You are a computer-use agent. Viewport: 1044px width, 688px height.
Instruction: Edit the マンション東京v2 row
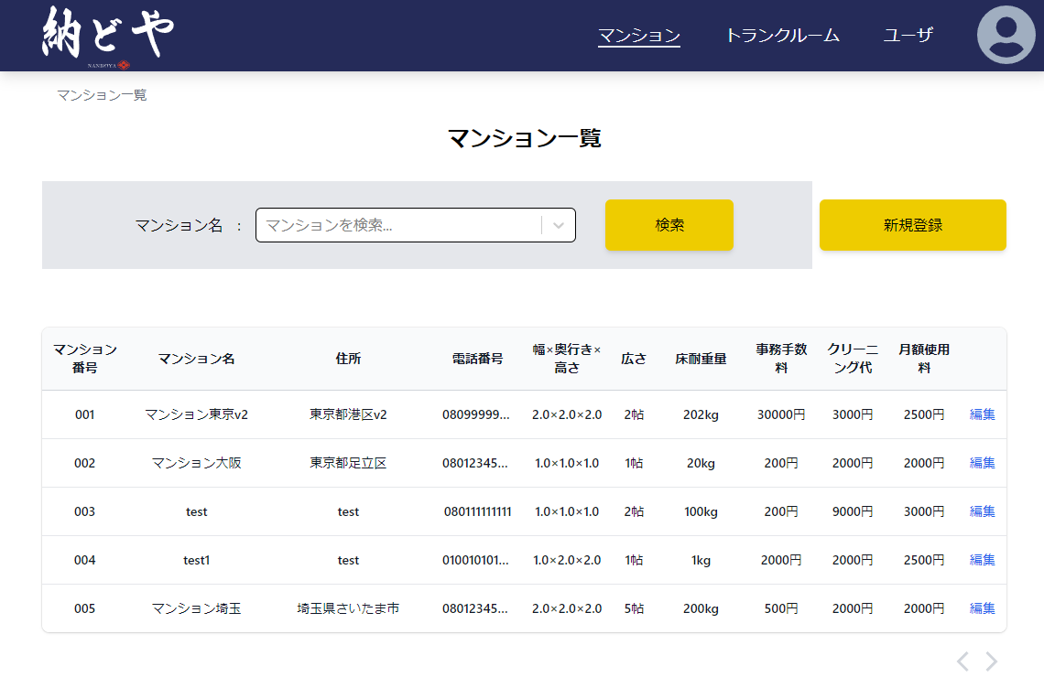982,414
